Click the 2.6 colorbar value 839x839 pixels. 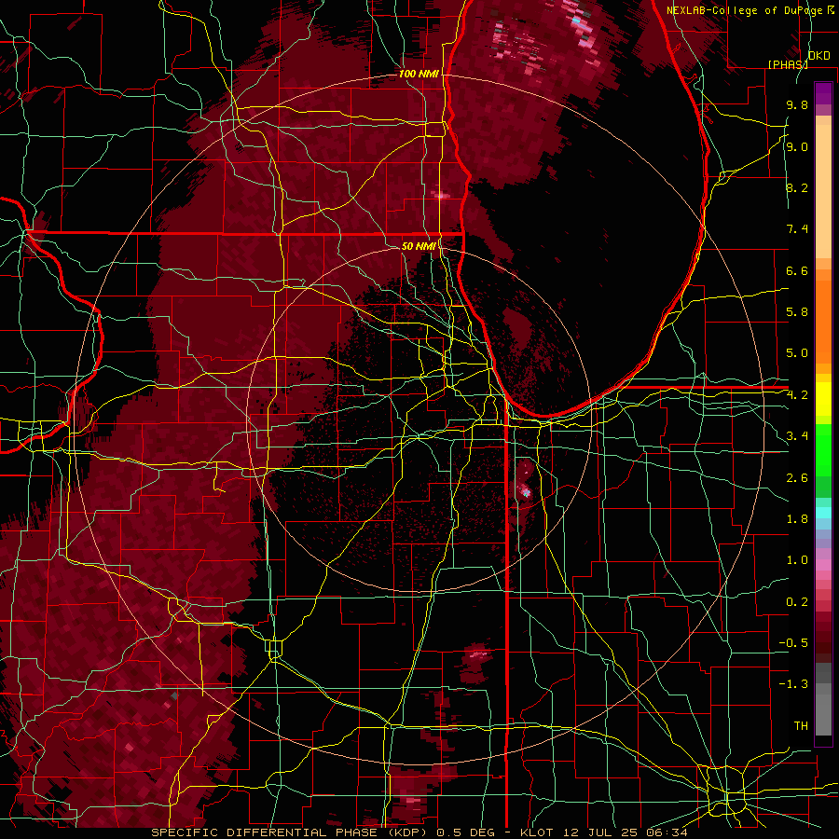[x=797, y=478]
